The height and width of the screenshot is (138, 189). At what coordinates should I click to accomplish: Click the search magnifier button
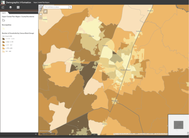[x=70, y=7]
